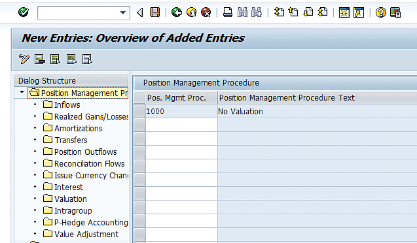
Task: Click the No Valuation text cell
Action: point(240,112)
